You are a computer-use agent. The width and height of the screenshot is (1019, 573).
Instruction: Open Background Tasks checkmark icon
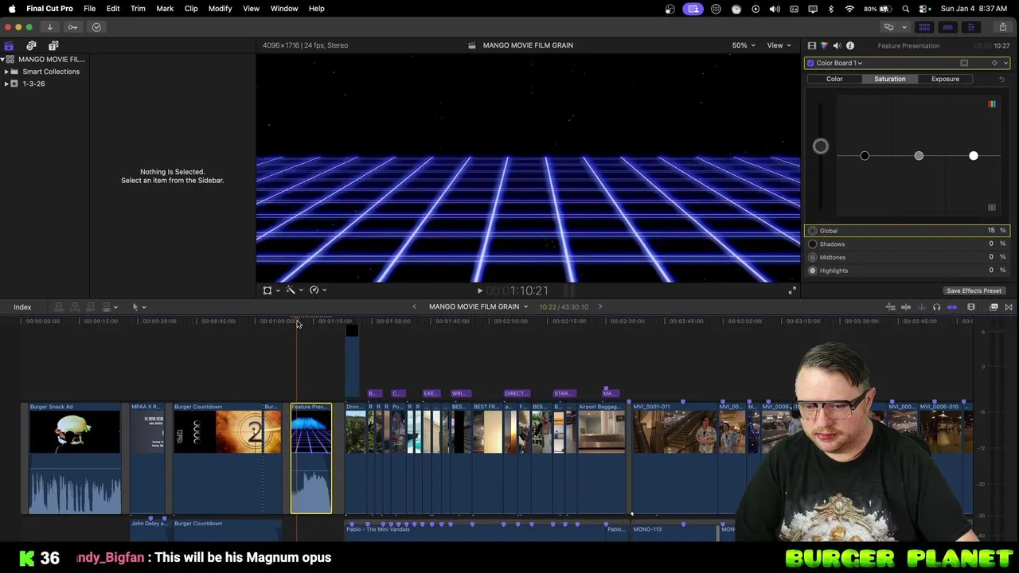coord(96,27)
